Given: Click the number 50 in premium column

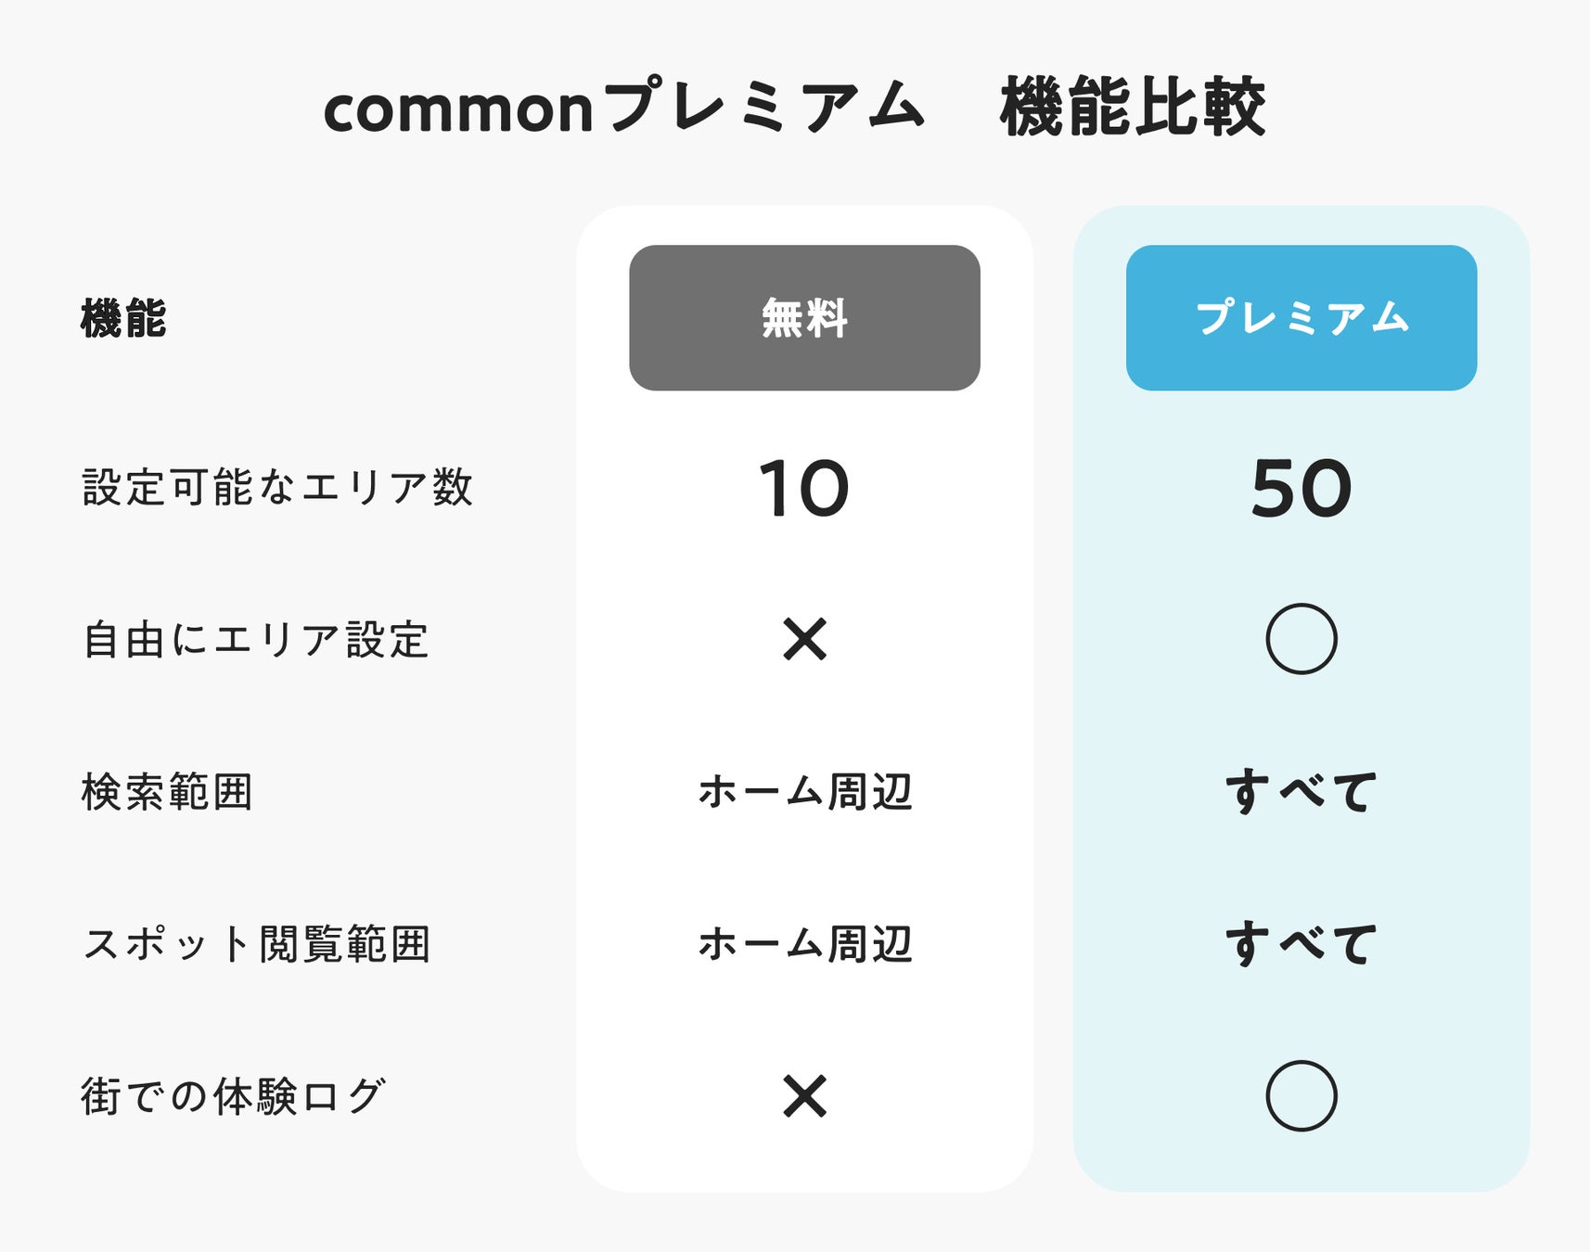Looking at the screenshot, I should click(x=1301, y=489).
